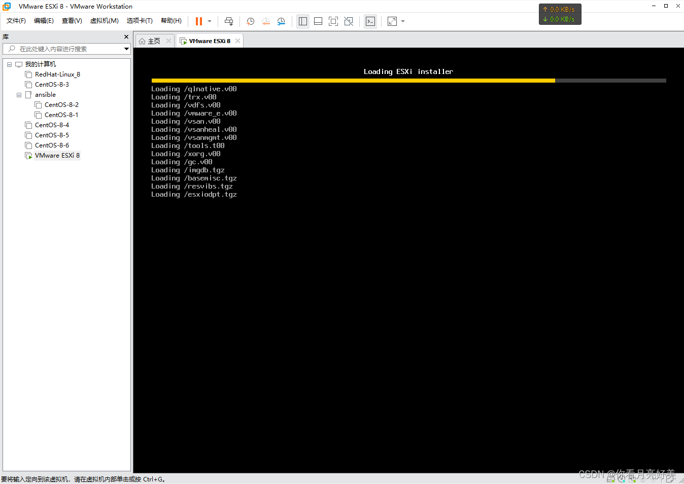The height and width of the screenshot is (484, 684).
Task: Select CentOS-8-4 virtual machine
Action: pyautogui.click(x=52, y=125)
